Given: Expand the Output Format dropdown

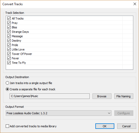Looking at the screenshot, I should 58,113.
